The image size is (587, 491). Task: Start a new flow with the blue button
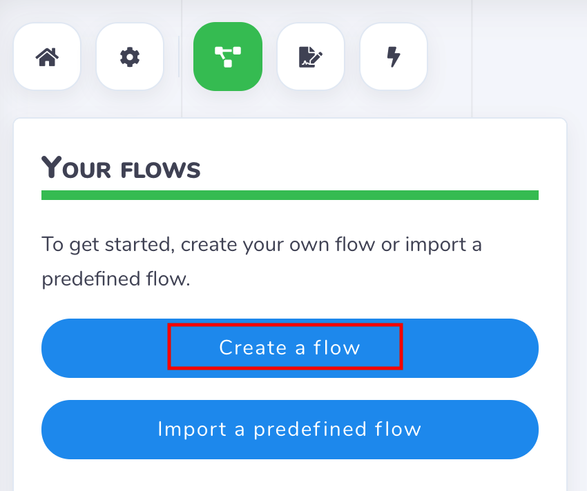pos(289,348)
